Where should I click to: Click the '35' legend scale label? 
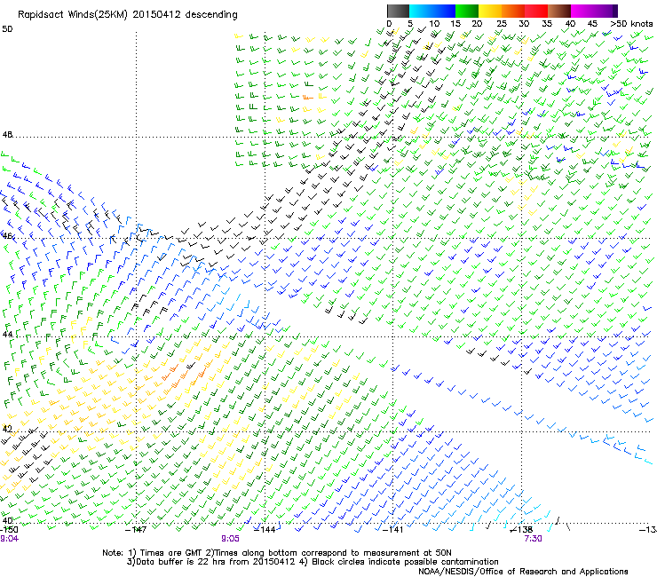pyautogui.click(x=547, y=24)
